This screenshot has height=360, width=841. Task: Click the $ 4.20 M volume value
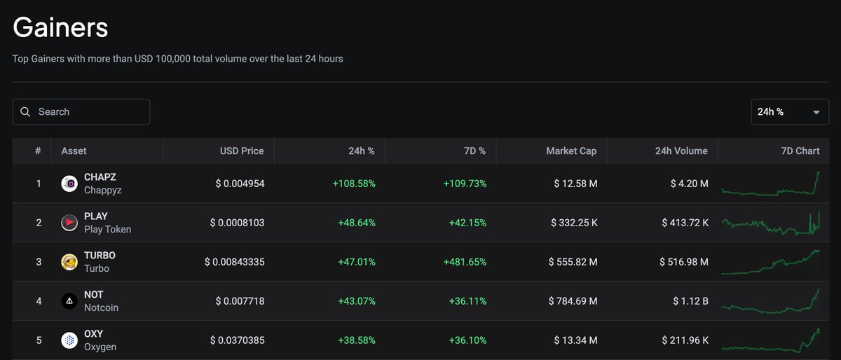[689, 184]
